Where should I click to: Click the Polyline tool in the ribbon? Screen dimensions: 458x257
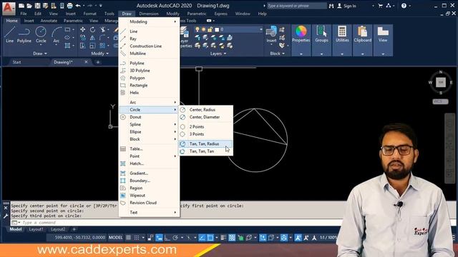click(24, 35)
